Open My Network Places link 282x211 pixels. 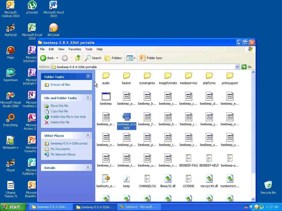tap(63, 154)
